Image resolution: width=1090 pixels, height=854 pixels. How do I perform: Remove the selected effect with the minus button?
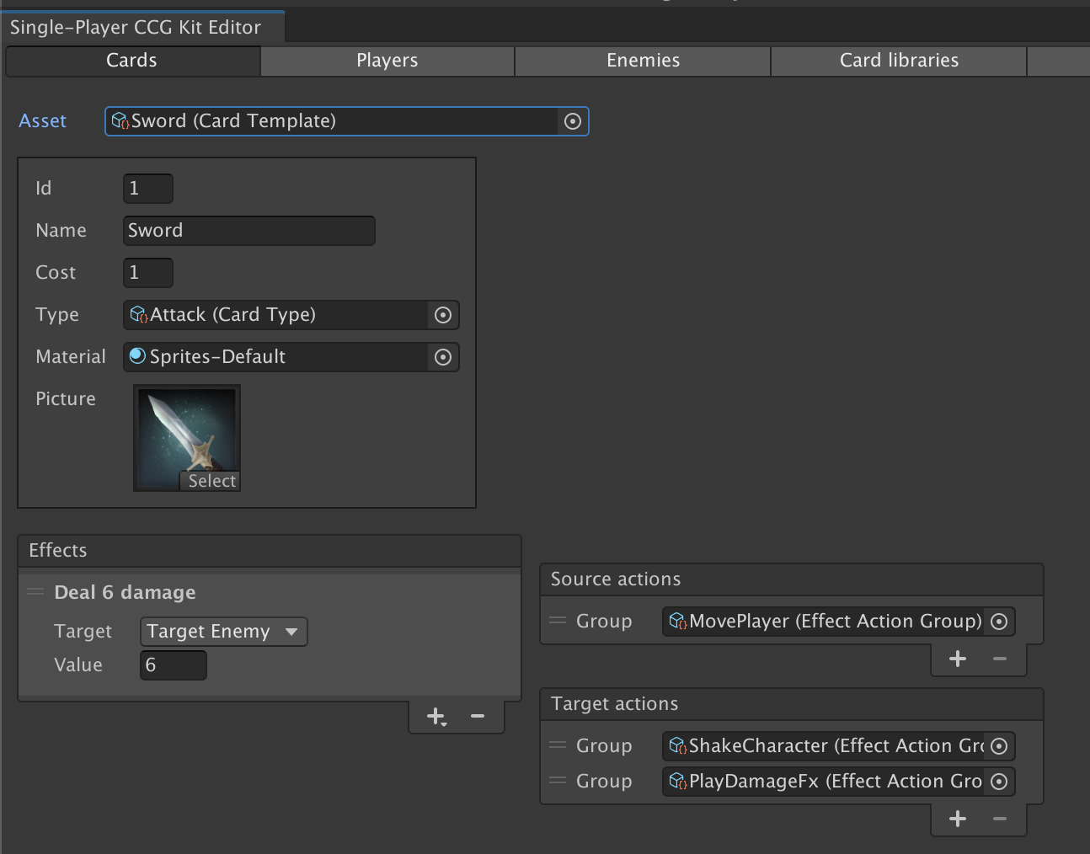(477, 716)
